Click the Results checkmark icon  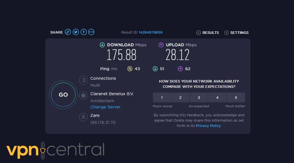coord(198,33)
